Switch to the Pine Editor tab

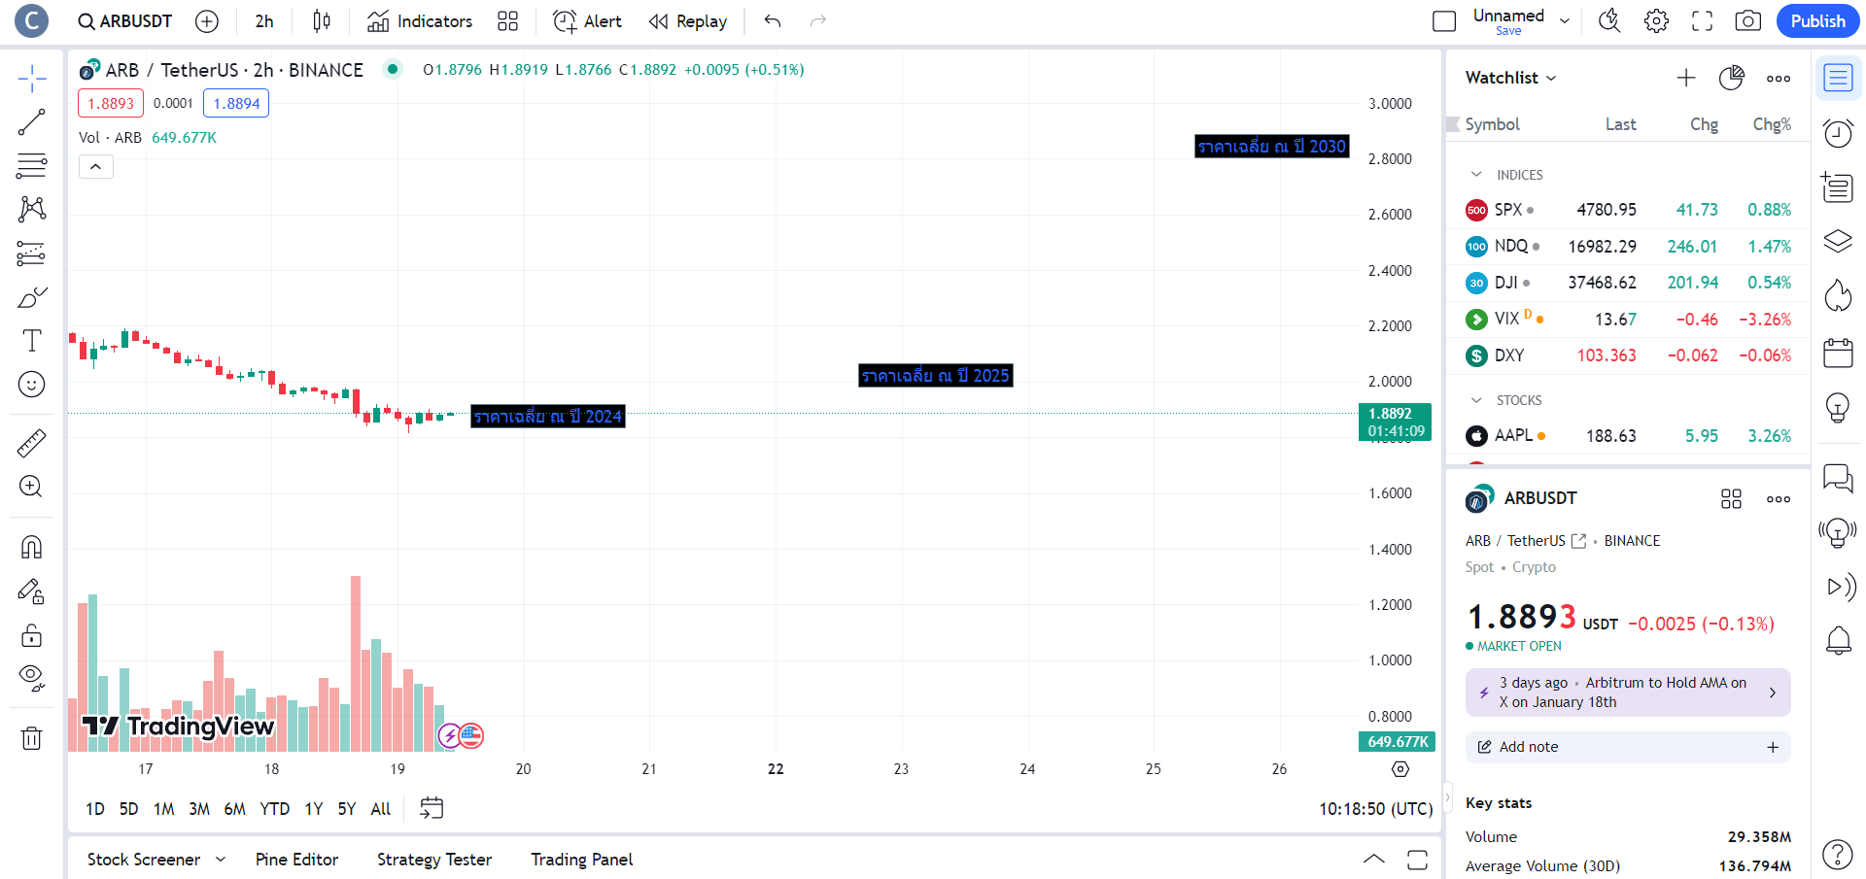(296, 860)
